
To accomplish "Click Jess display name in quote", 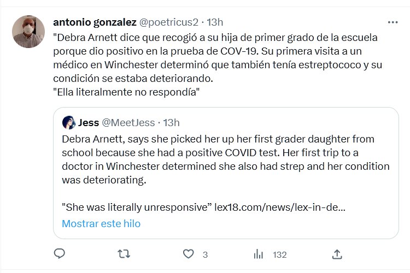I will [89, 122].
